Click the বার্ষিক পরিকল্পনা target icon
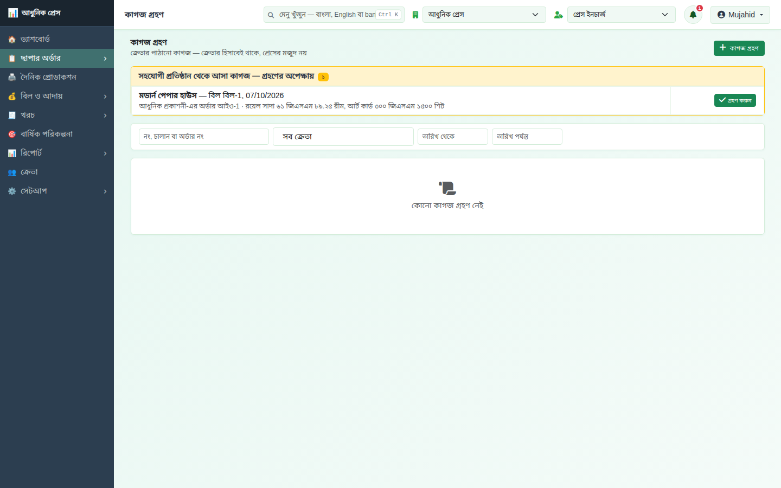The width and height of the screenshot is (781, 488). tap(12, 134)
